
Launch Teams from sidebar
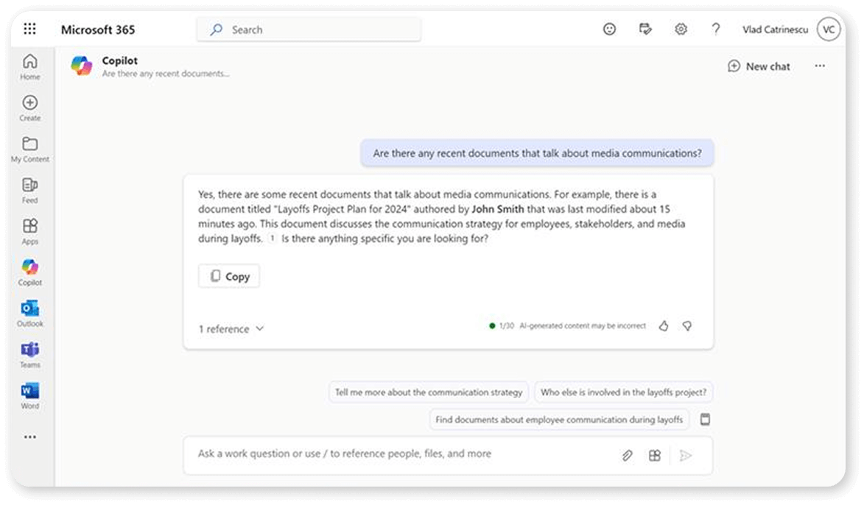(29, 356)
